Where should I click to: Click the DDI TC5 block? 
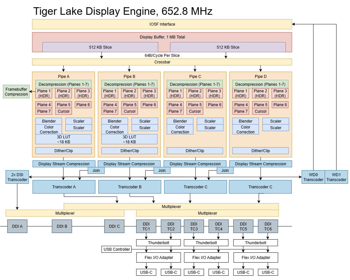[x=243, y=226]
